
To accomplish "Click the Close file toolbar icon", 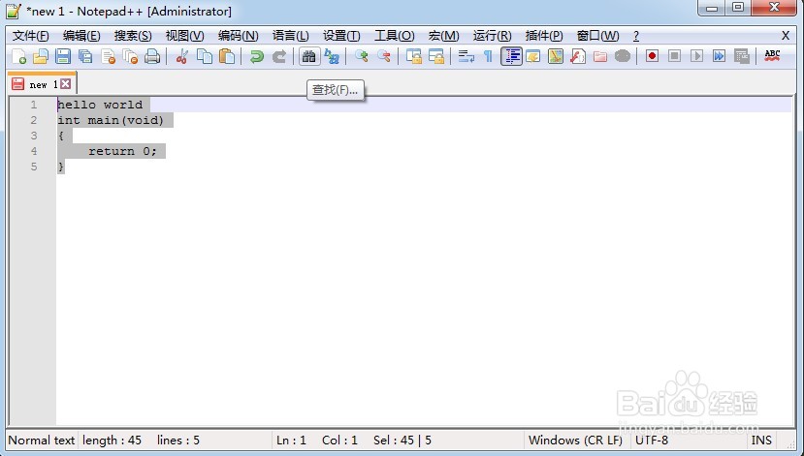I will tap(109, 56).
